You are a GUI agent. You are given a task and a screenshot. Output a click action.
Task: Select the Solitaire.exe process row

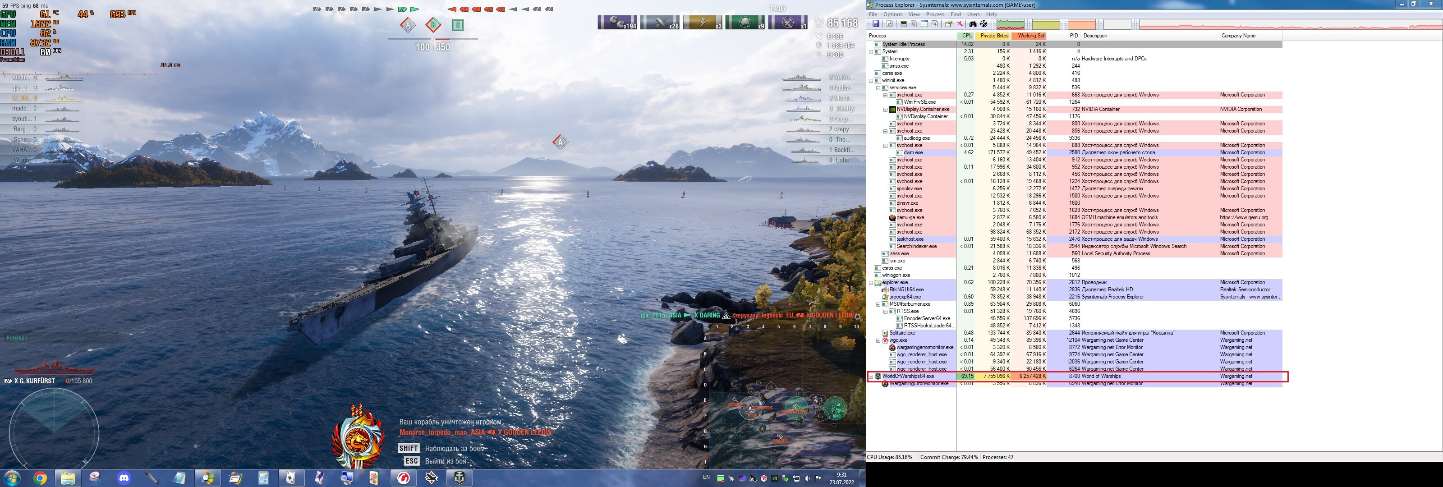coord(1075,333)
